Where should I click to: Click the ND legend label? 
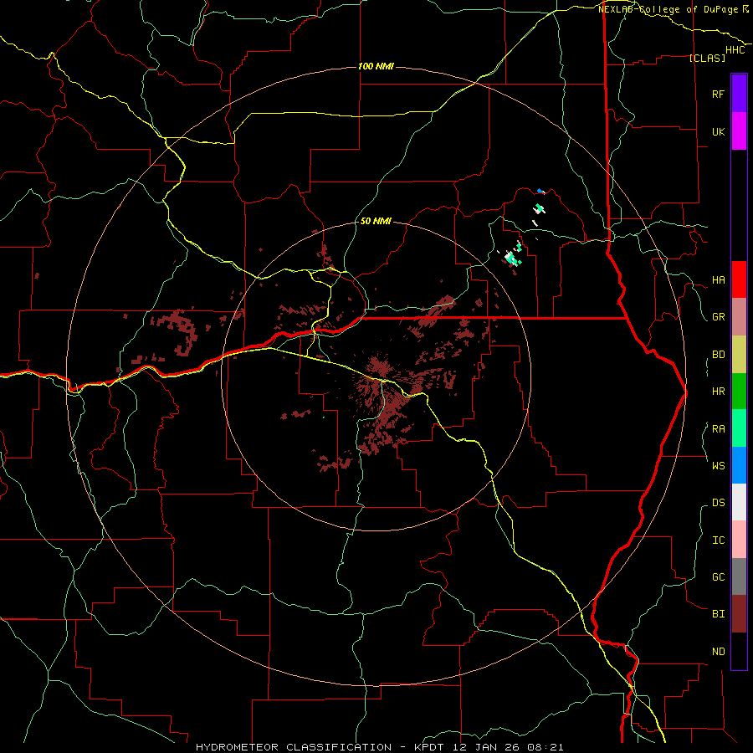[x=718, y=652]
